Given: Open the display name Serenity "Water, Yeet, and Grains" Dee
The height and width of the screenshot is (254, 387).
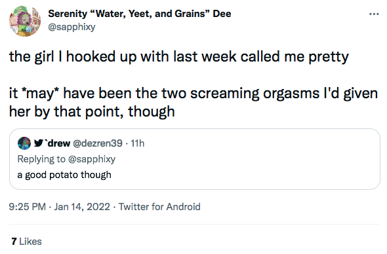Looking at the screenshot, I should click(x=140, y=14).
